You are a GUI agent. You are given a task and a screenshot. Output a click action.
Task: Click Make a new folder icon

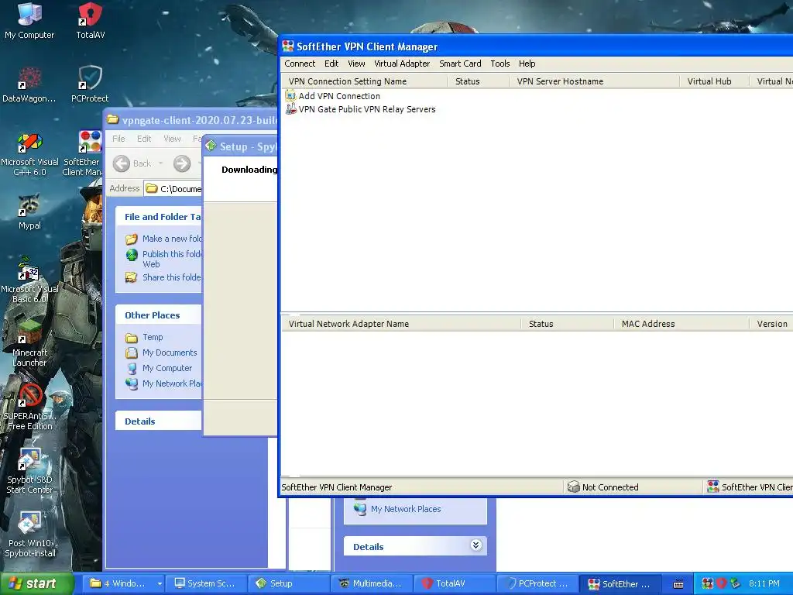(132, 239)
